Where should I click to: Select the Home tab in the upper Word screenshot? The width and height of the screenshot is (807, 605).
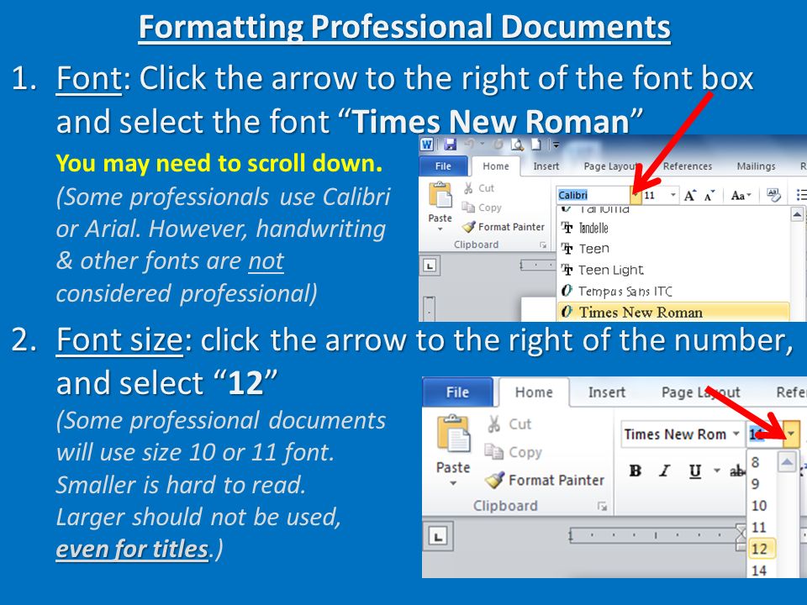[496, 166]
